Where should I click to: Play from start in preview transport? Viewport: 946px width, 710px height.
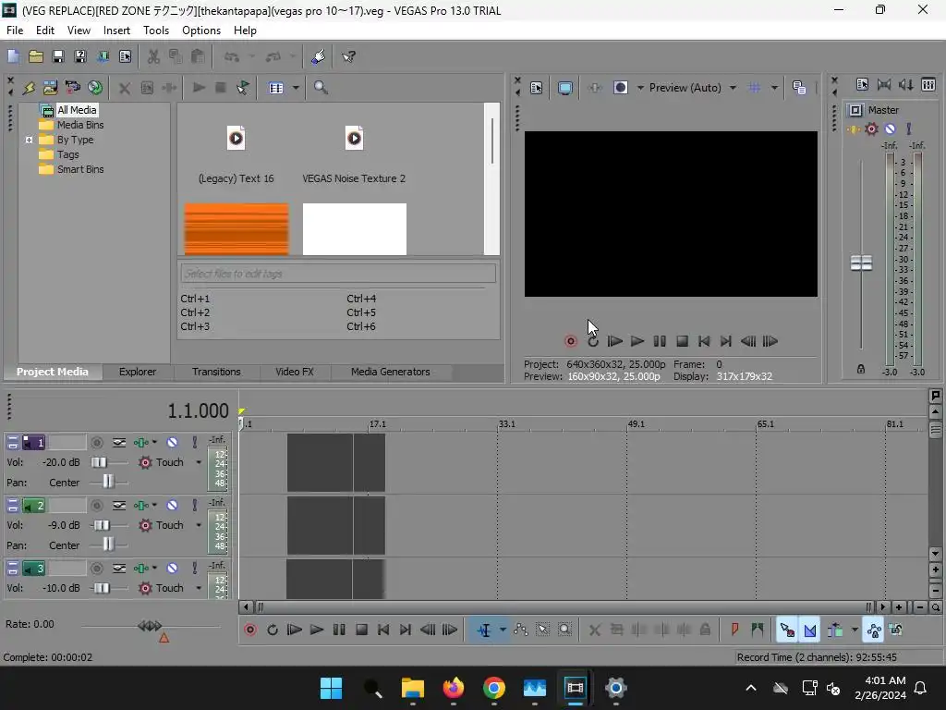(614, 341)
